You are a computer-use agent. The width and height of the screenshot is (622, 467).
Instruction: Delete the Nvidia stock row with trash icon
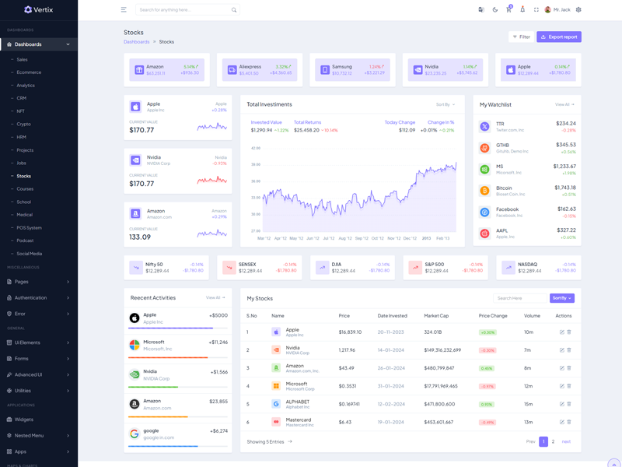tap(569, 350)
